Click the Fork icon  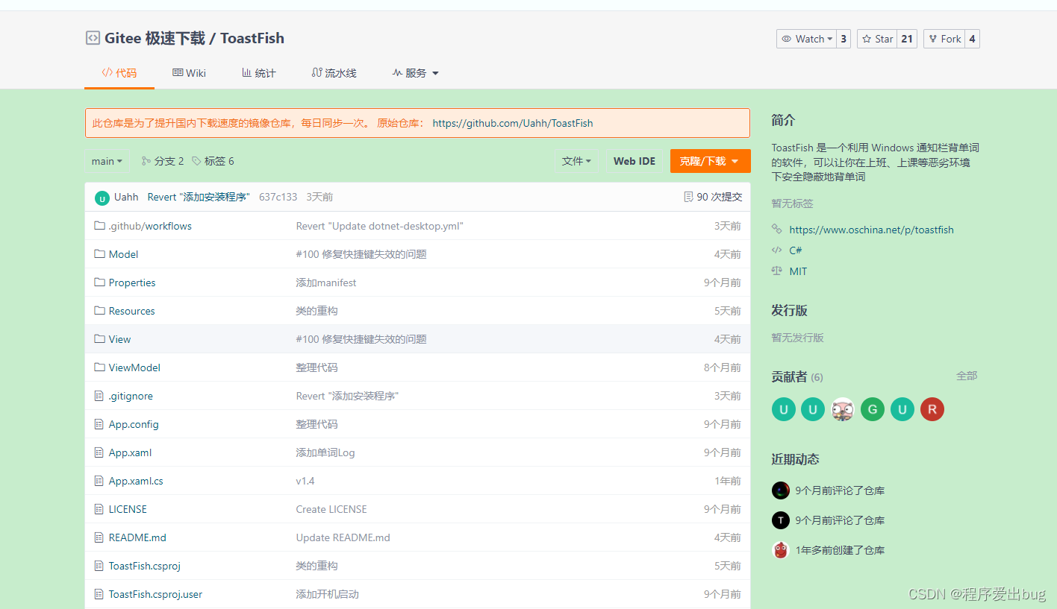[x=933, y=38]
